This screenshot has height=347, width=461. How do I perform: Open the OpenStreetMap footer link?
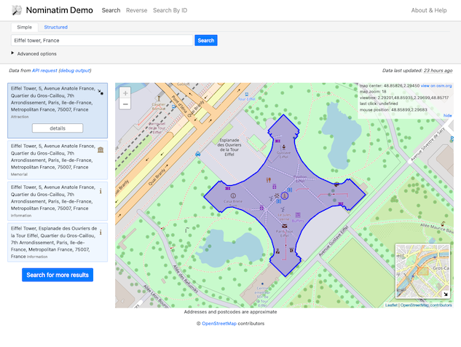click(x=219, y=324)
